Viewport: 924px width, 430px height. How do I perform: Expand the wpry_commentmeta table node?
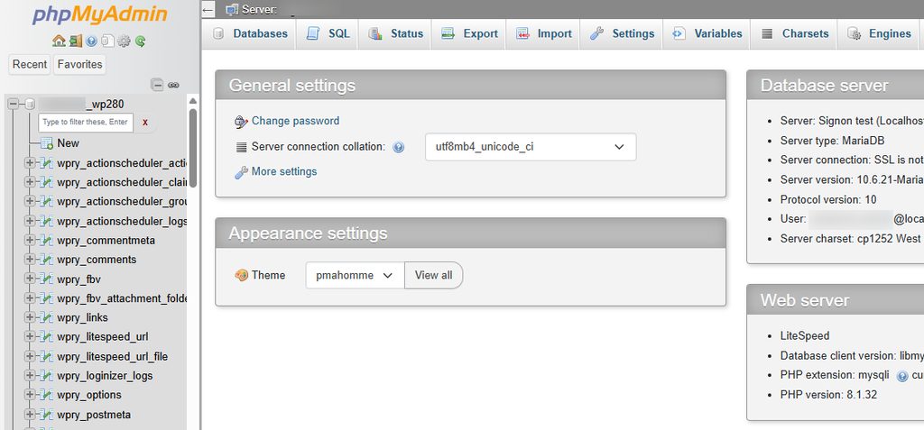(x=30, y=241)
